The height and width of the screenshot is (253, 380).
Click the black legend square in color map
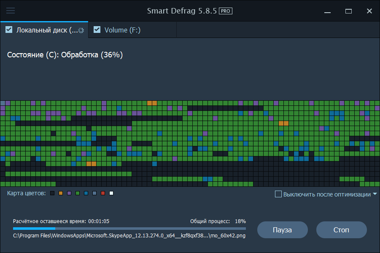tap(52, 193)
